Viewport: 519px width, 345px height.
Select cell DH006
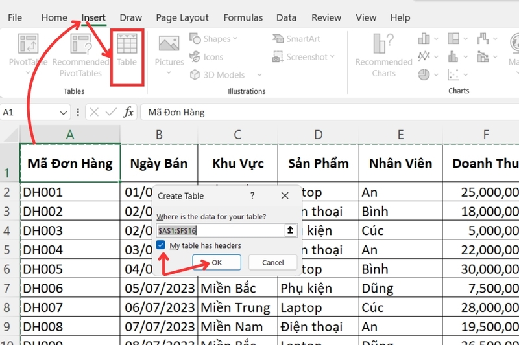point(70,288)
